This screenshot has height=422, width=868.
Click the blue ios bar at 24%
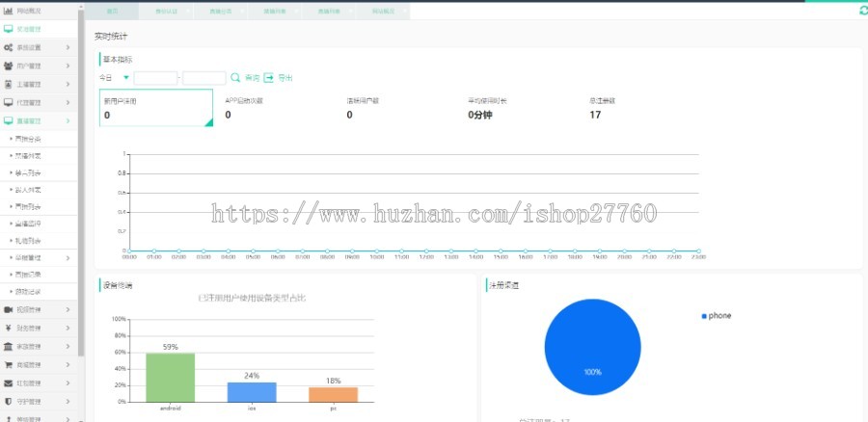point(252,392)
